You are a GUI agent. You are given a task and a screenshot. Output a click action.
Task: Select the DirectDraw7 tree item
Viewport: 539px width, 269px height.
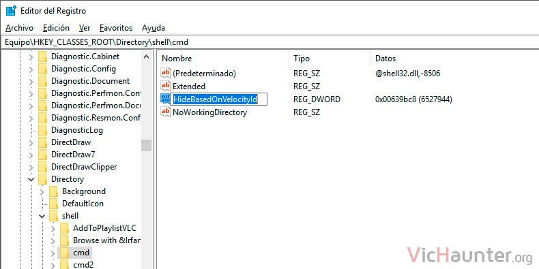tap(73, 155)
